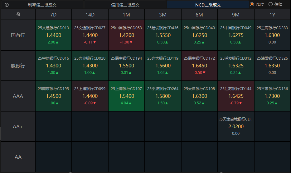Click the 3M column header

[x=163, y=15]
